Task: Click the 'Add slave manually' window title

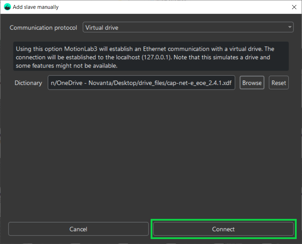Action: pos(36,7)
